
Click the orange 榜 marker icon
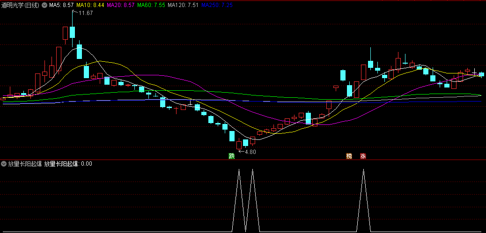click(x=349, y=156)
